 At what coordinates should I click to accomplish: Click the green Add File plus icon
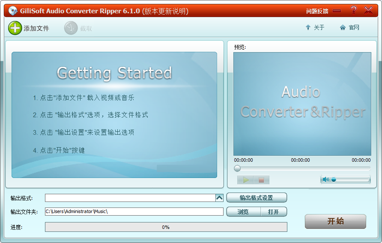(x=15, y=28)
